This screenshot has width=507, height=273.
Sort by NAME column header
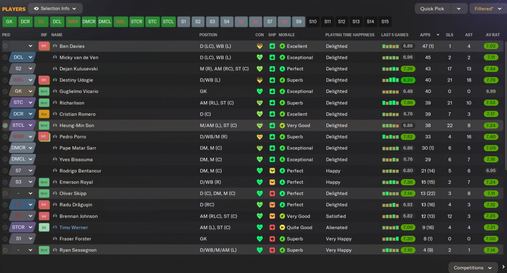57,35
